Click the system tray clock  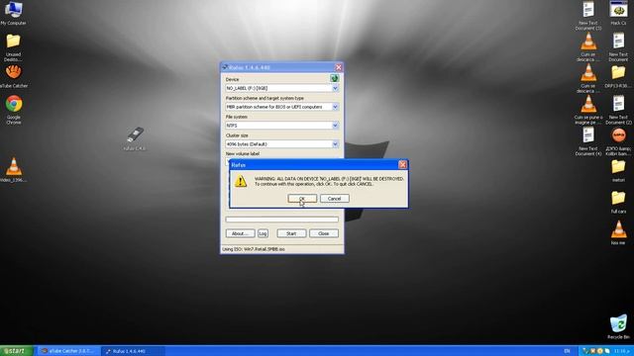coord(622,351)
